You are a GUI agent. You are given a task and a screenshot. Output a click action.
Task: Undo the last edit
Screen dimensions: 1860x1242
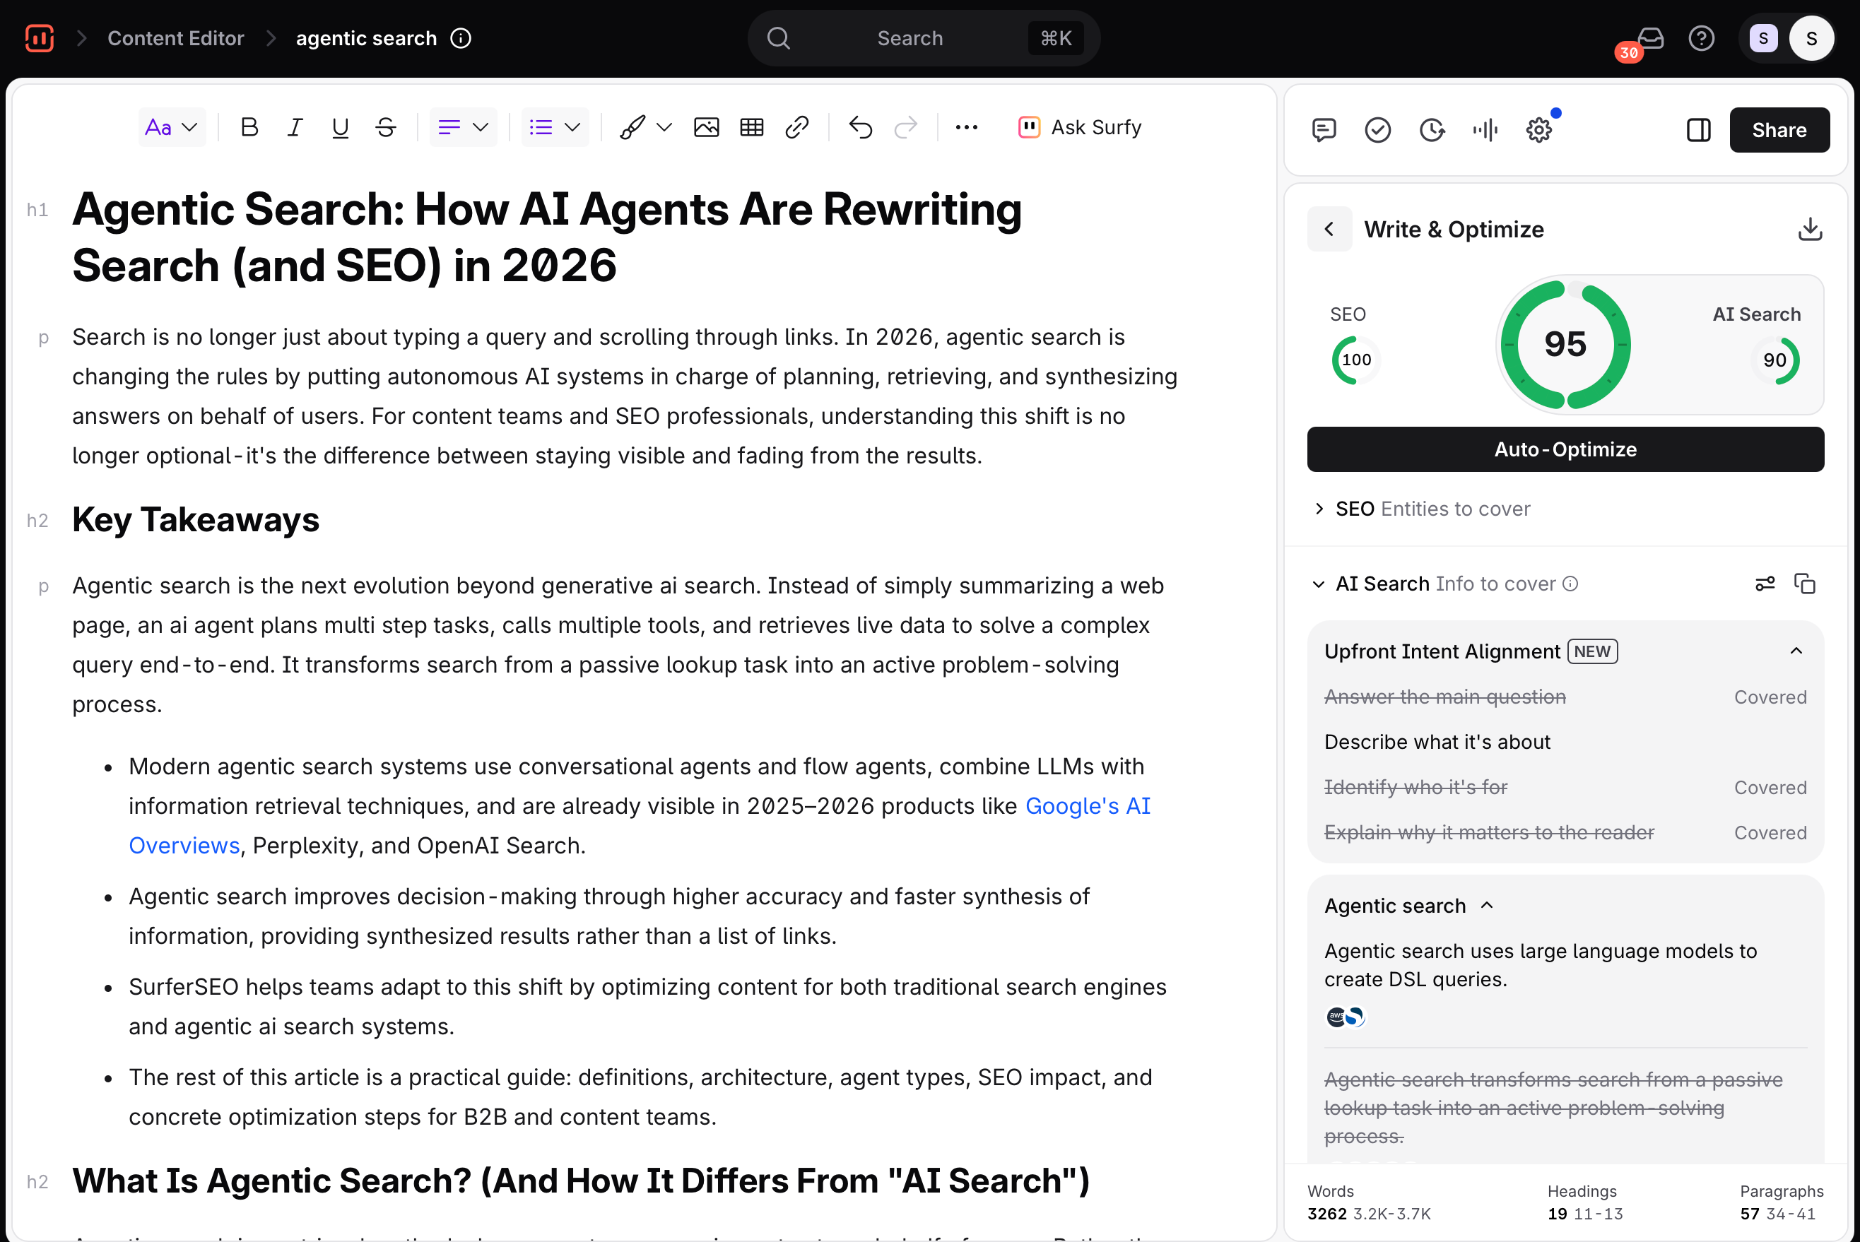[x=860, y=128]
